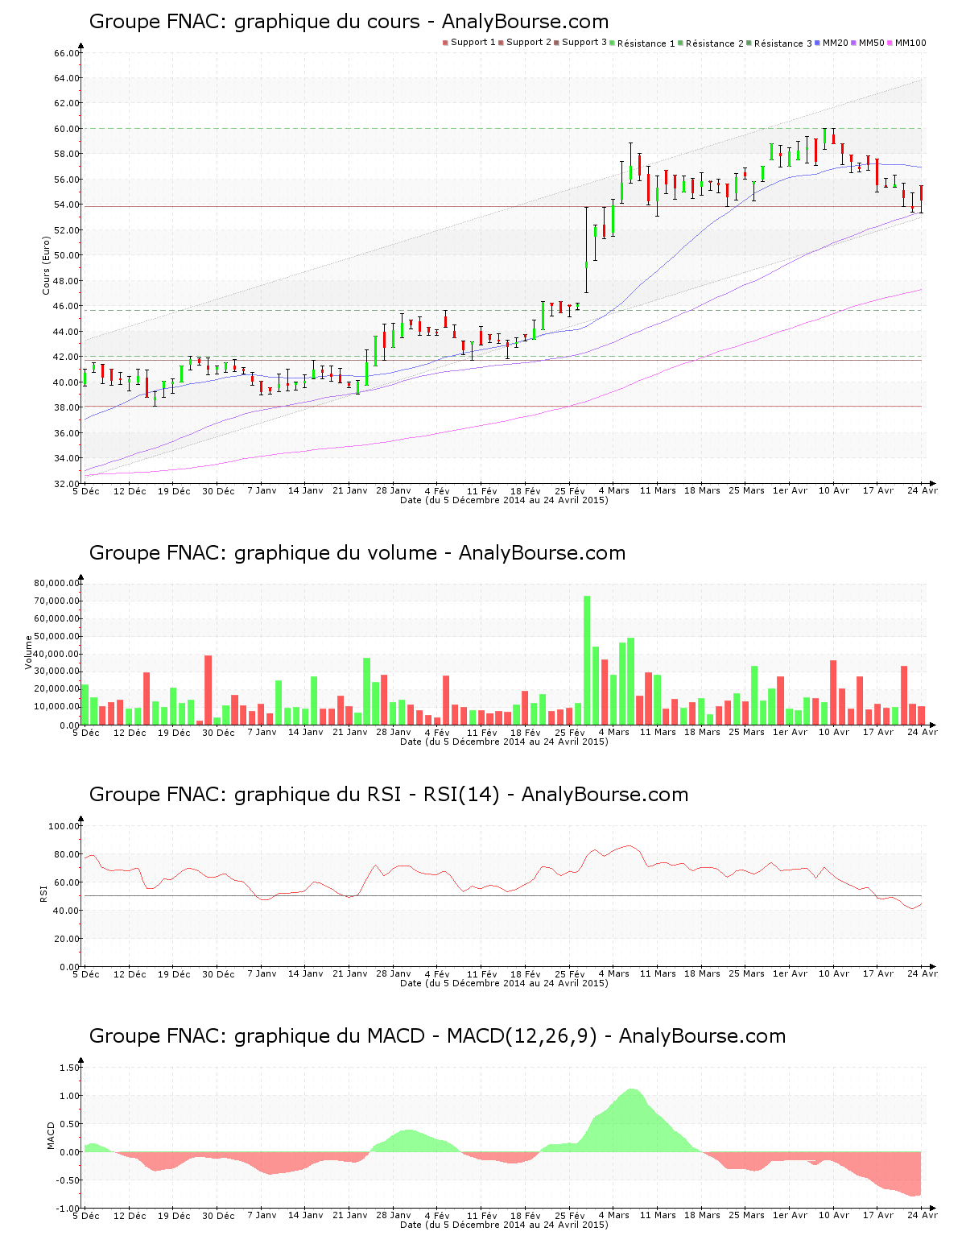Image resolution: width=966 pixels, height=1248 pixels.
Task: Click the 60.00 value on price axis
Action: [x=67, y=129]
